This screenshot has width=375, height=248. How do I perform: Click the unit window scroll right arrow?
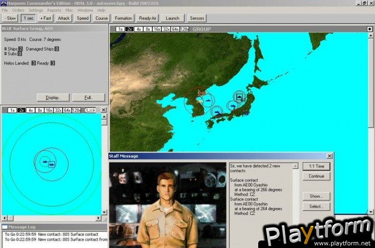(x=99, y=218)
